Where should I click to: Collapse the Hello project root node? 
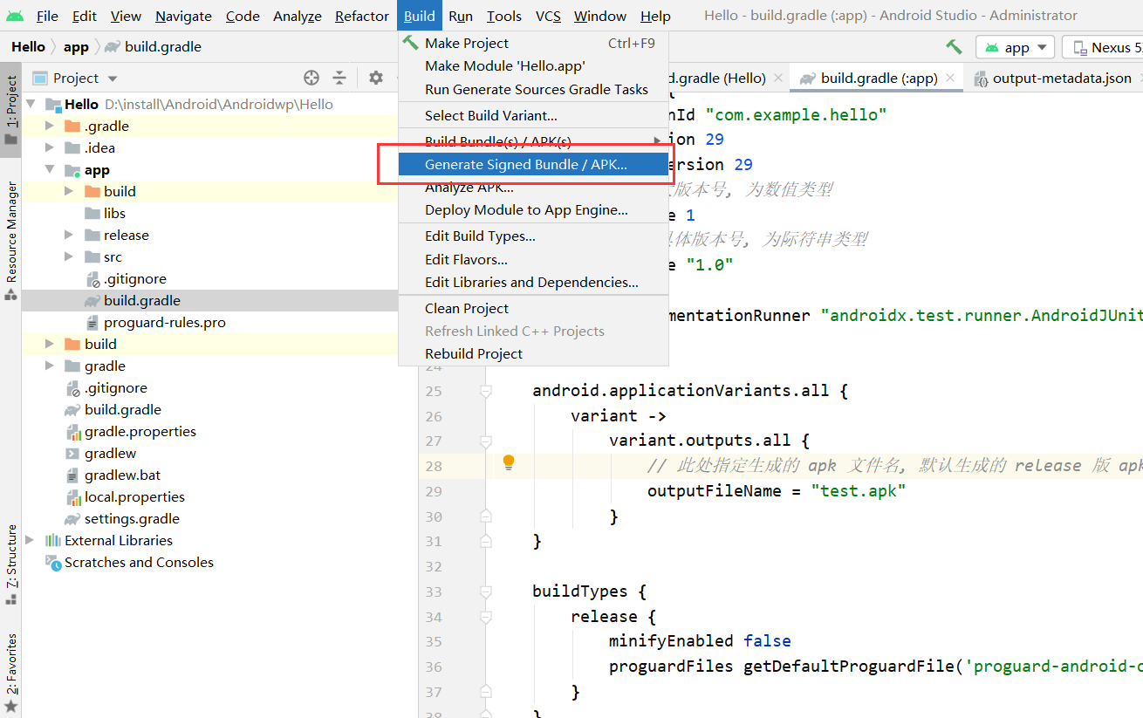[31, 104]
